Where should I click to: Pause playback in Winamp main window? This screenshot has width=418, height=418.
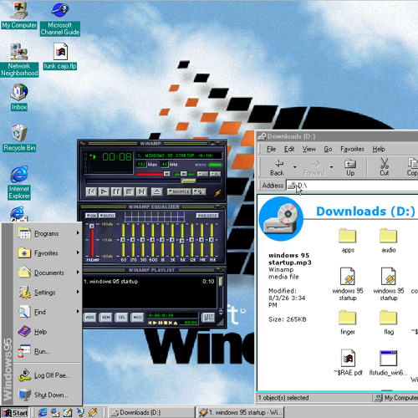116,191
